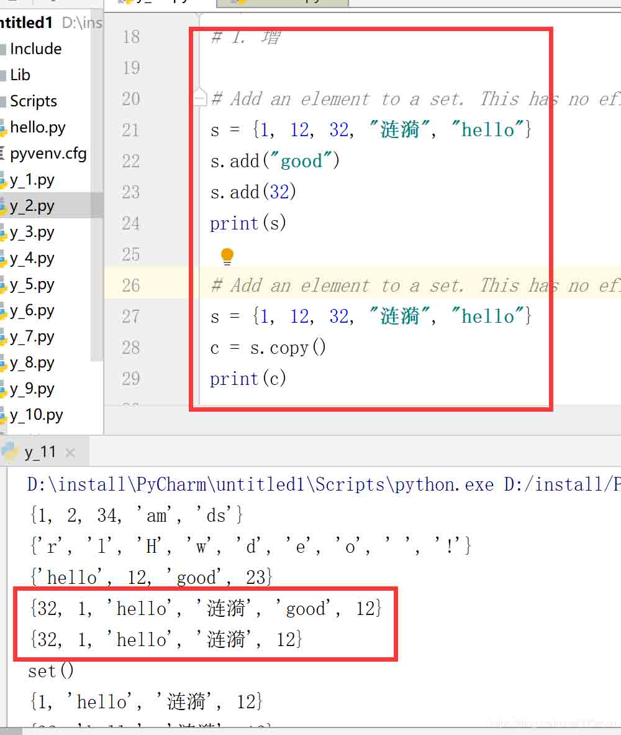Click line number 26 in the gutter
621x735 pixels.
point(131,285)
